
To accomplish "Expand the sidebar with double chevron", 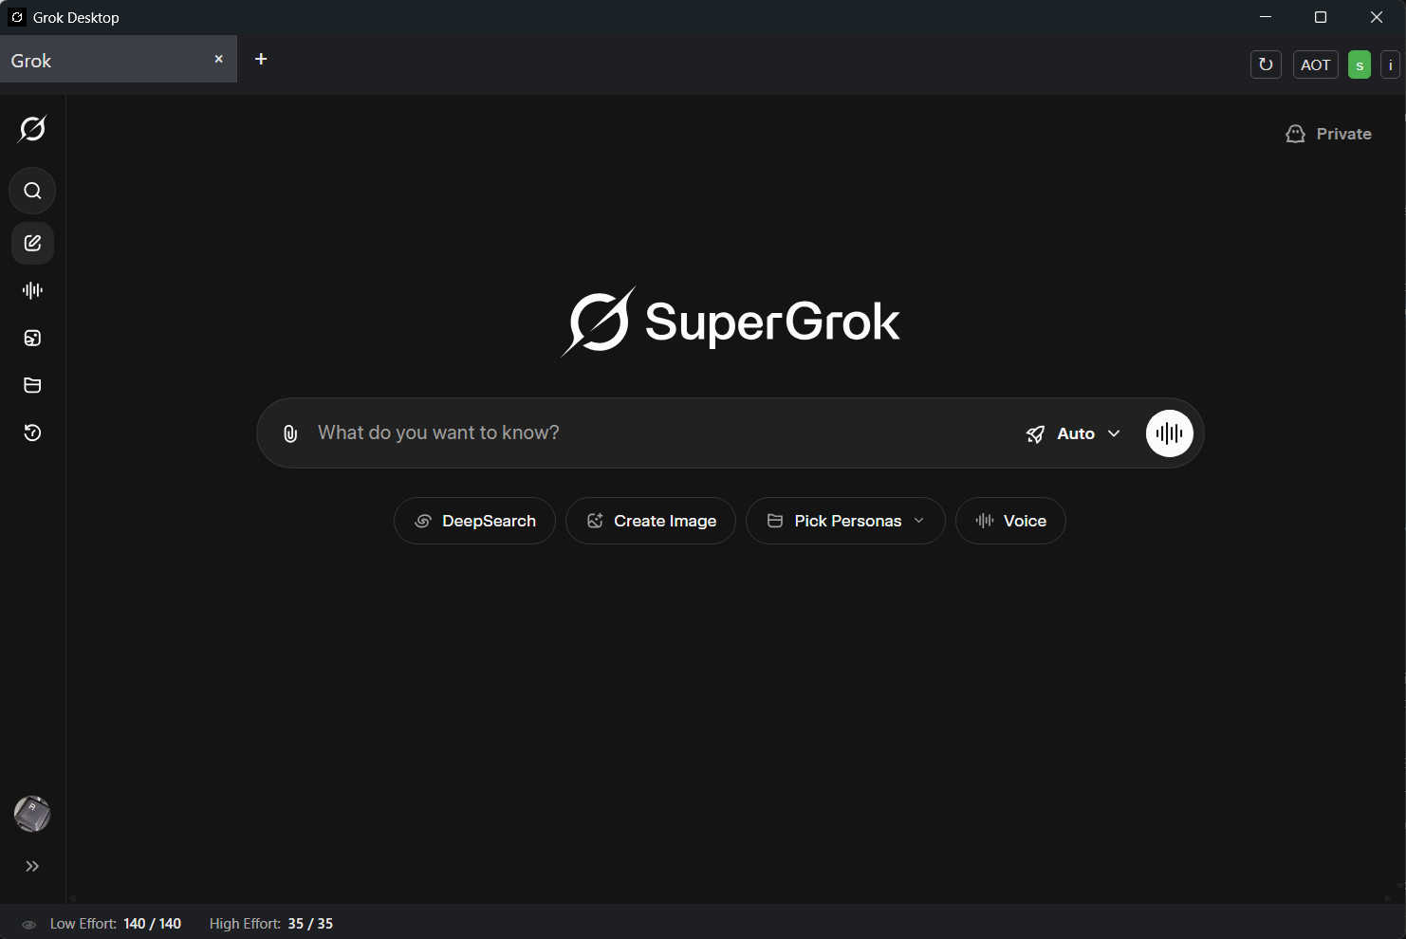I will 32,866.
